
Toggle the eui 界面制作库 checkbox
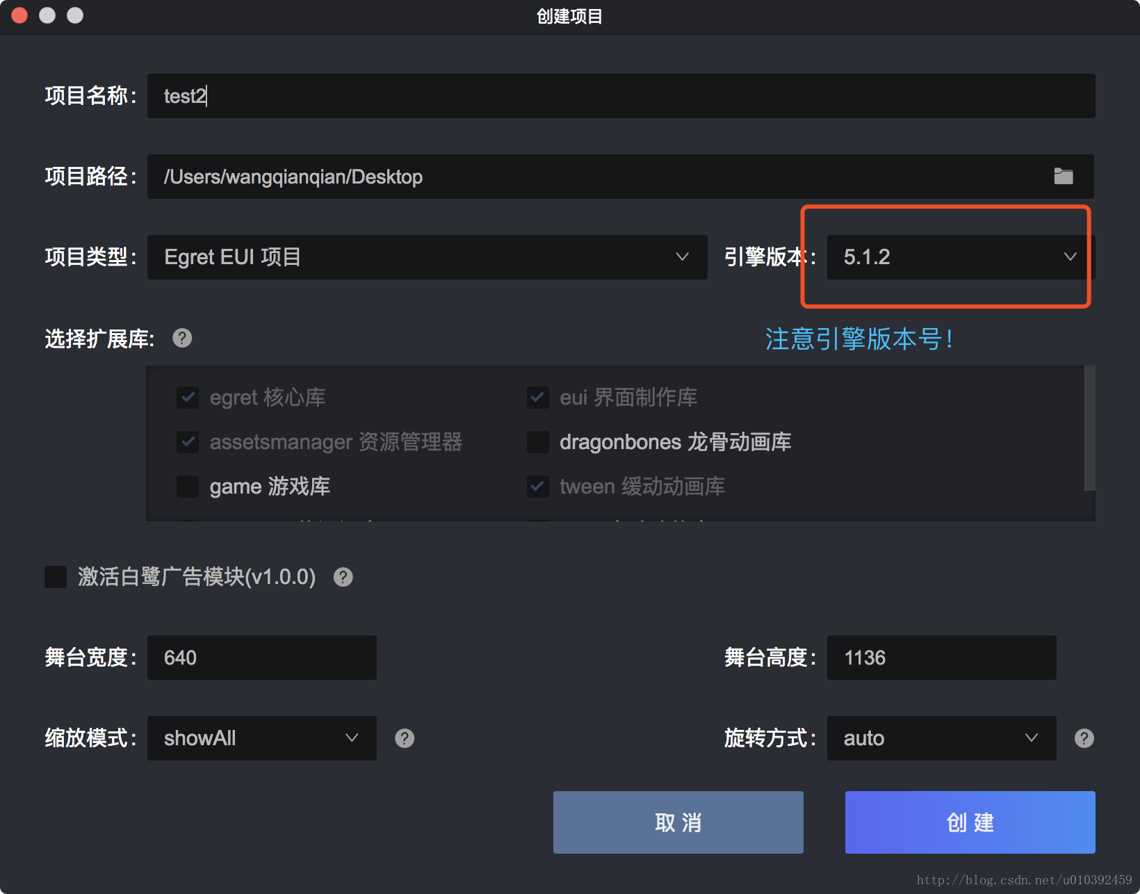[538, 398]
